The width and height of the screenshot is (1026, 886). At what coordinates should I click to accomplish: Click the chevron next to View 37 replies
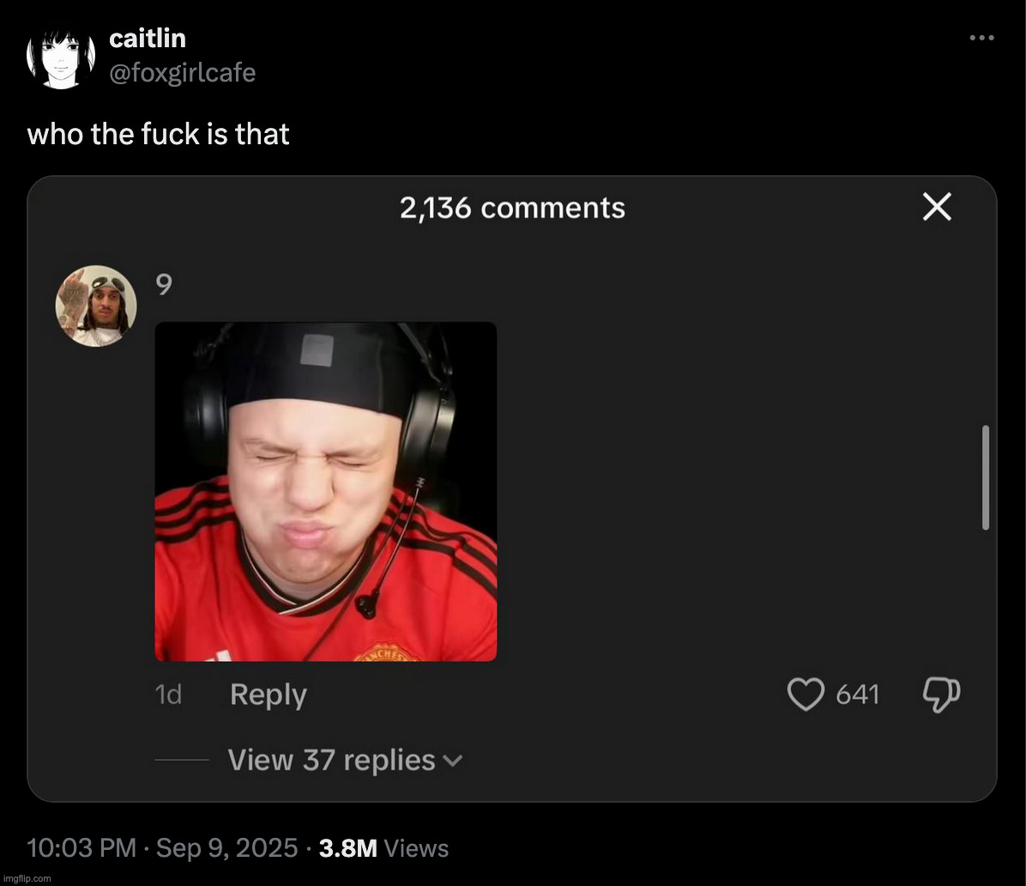[456, 761]
